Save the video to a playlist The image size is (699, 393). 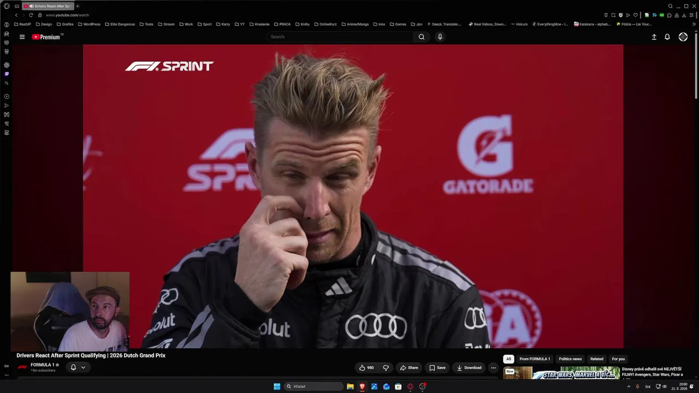tap(437, 368)
